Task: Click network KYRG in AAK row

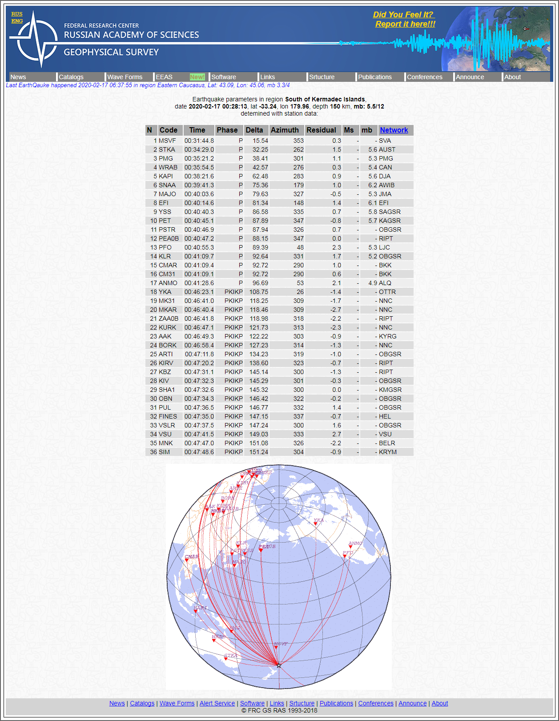Action: pos(388,336)
